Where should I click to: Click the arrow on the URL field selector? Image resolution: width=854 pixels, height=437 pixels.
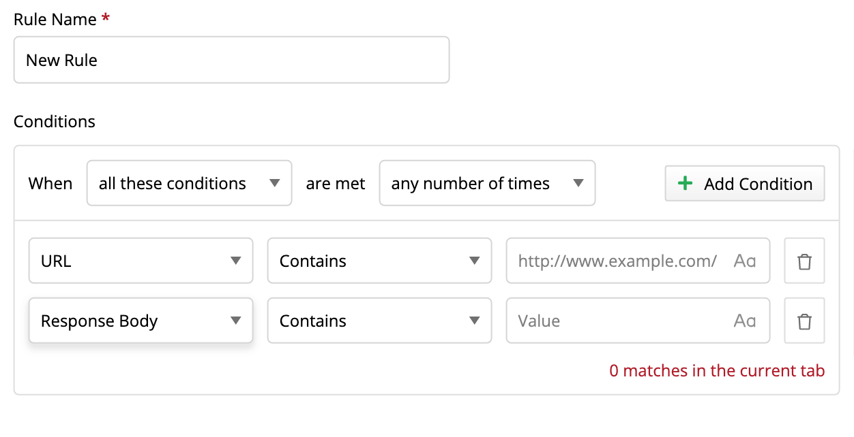[235, 261]
